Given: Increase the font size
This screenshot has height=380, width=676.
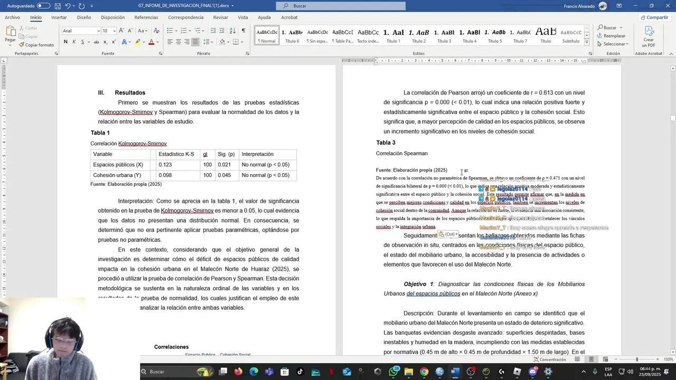Looking at the screenshot, I should click(x=121, y=31).
